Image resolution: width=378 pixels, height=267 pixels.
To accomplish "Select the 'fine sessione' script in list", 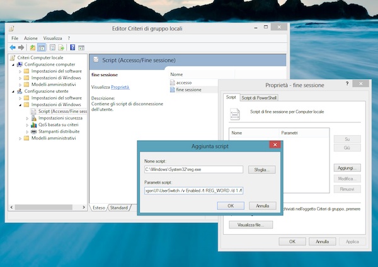I will (x=188, y=90).
